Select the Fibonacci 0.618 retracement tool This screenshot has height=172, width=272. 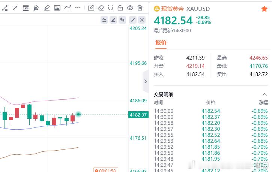click(26, 8)
